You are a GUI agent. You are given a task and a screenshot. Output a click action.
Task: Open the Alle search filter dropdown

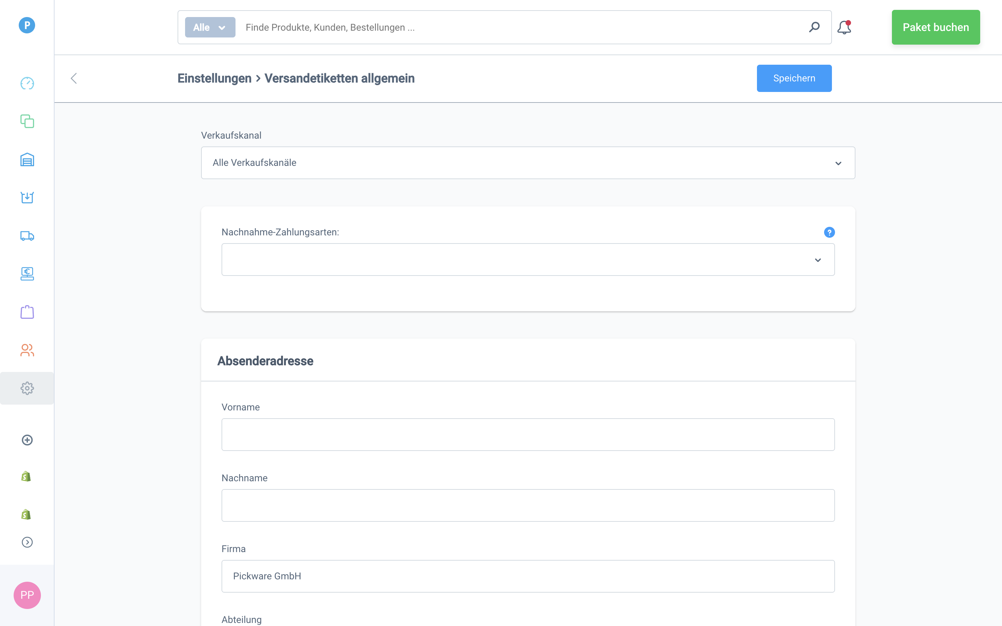pyautogui.click(x=210, y=27)
